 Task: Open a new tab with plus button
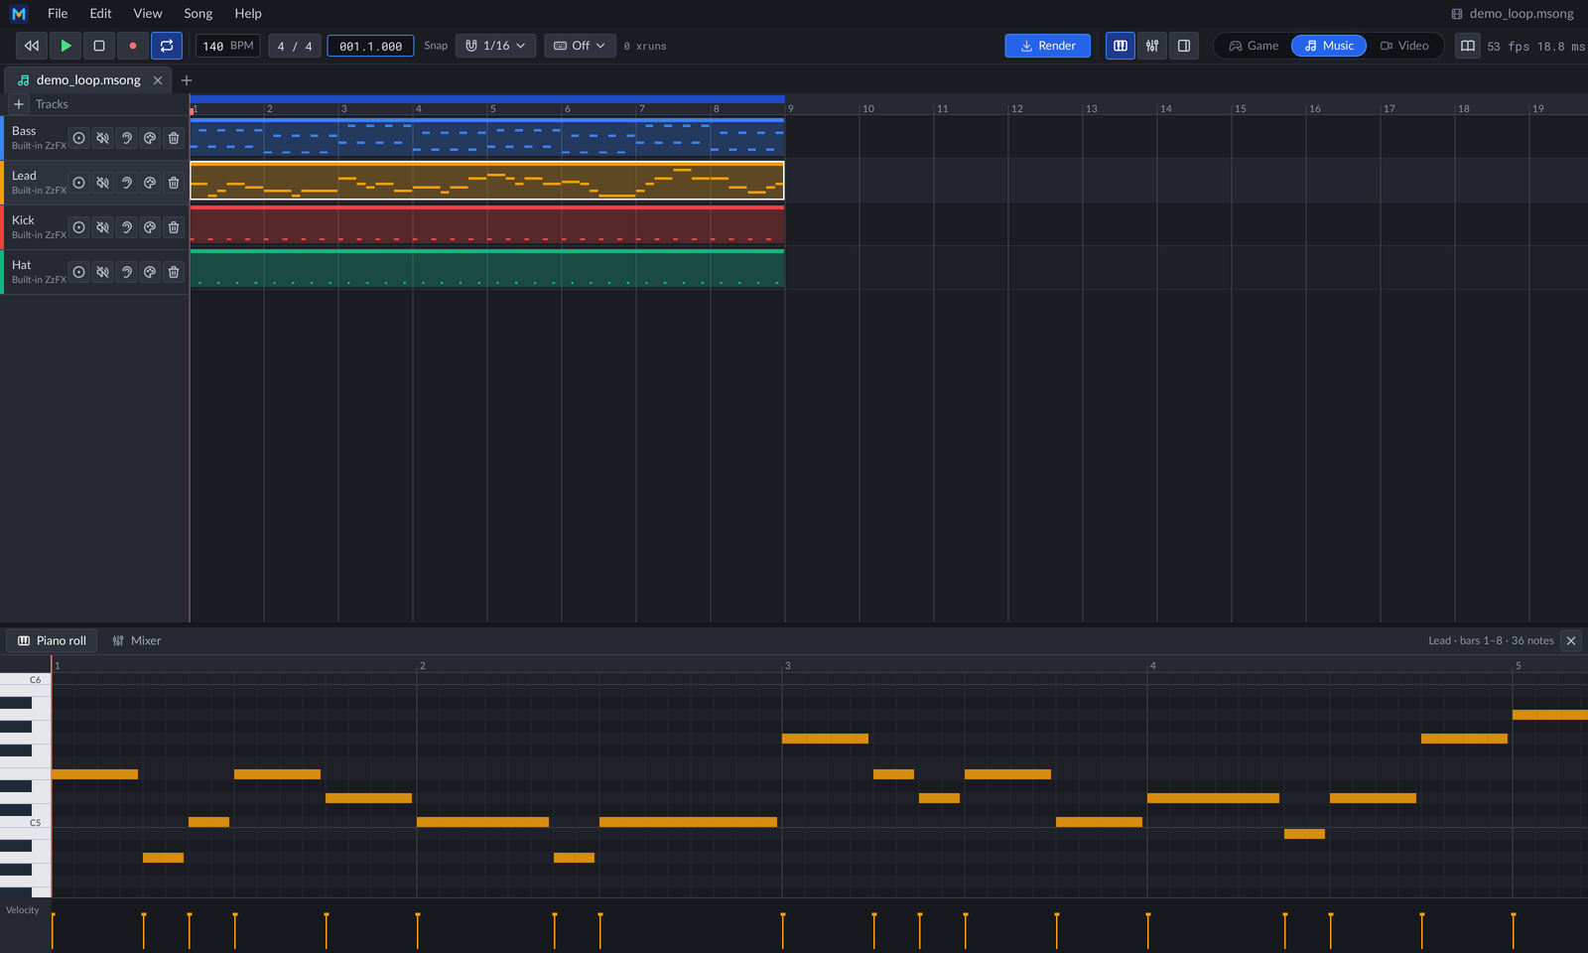[x=187, y=80]
